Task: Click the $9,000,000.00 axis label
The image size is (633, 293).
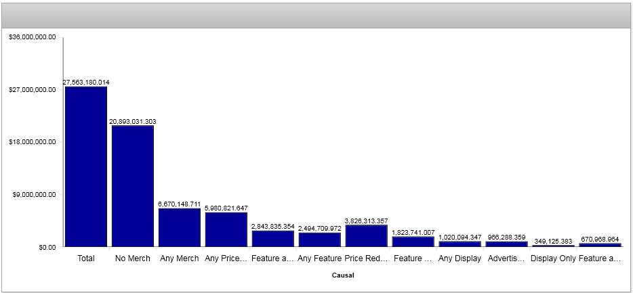Action: pyautogui.click(x=33, y=194)
